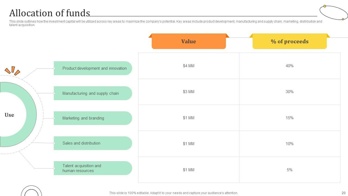Click the slide number 20

click(343, 193)
